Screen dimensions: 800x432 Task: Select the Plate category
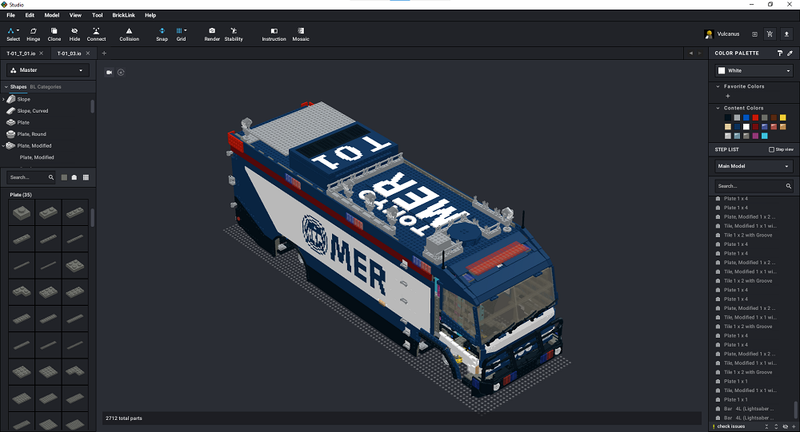pyautogui.click(x=23, y=122)
